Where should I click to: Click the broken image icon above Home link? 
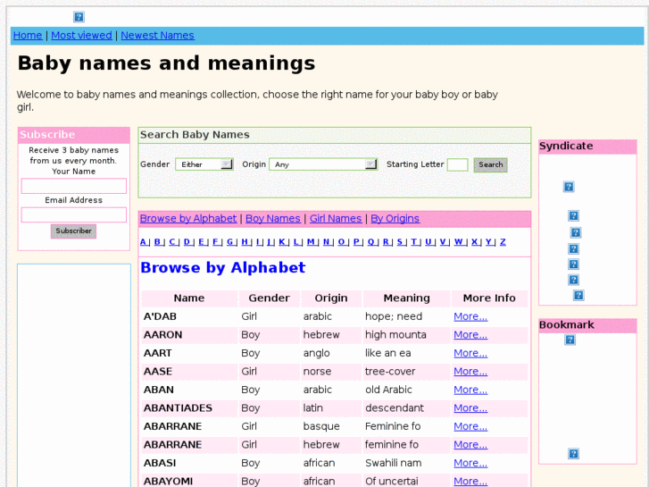click(x=79, y=17)
